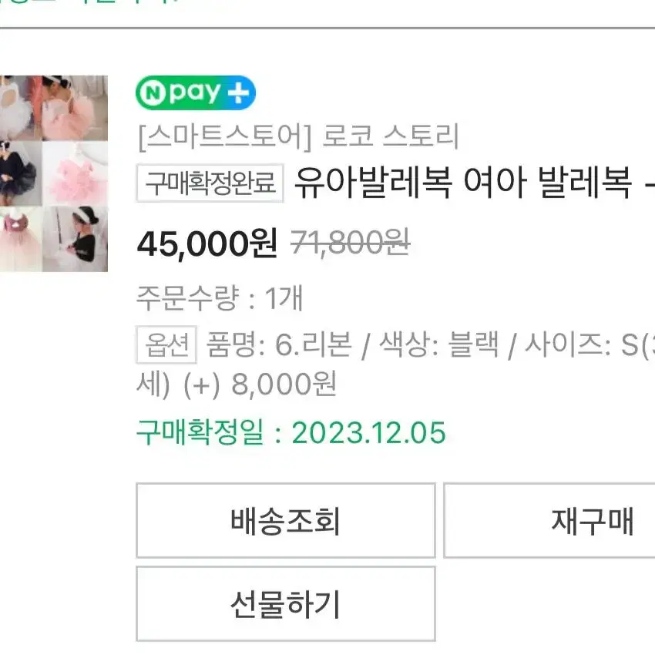Click the circular N logo in Npay badge
Viewport: 655px width, 655px height.
tap(152, 92)
